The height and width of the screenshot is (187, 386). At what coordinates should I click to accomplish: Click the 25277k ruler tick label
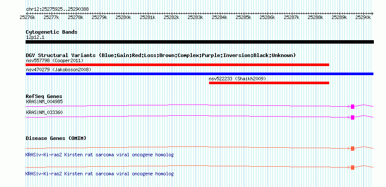click(52, 17)
